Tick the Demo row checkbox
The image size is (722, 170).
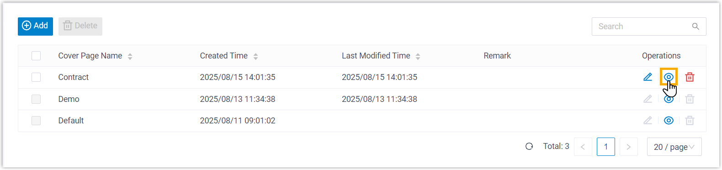pyautogui.click(x=36, y=99)
